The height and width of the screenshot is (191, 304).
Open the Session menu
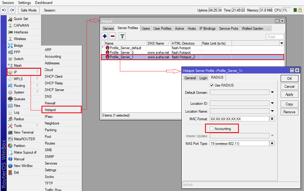tap(8, 3)
